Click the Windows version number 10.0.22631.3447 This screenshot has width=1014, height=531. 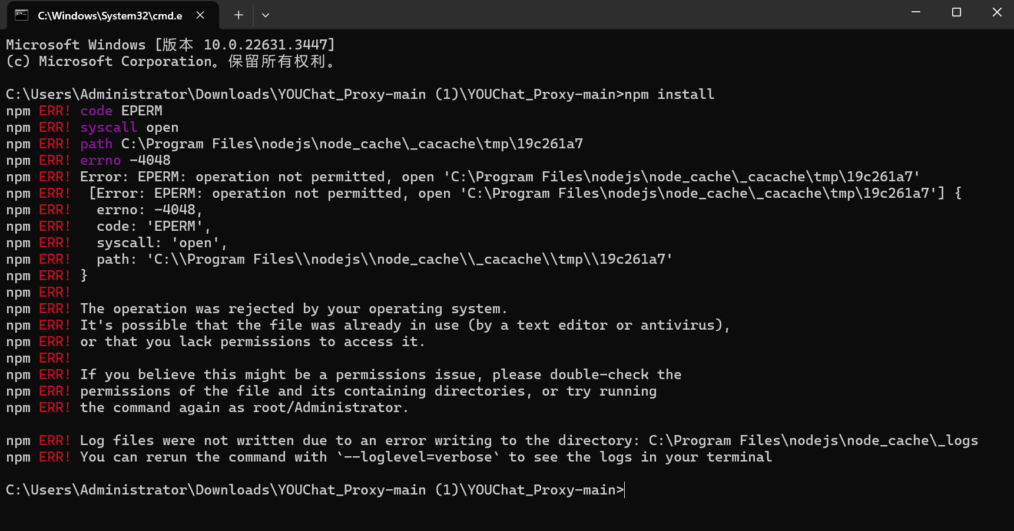pos(269,45)
